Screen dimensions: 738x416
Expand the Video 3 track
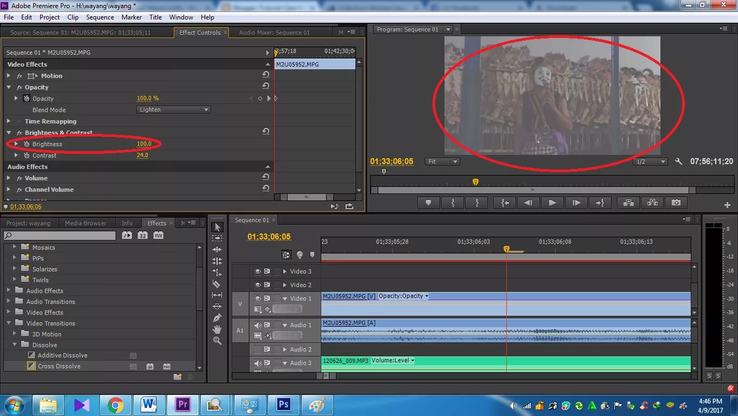point(284,271)
